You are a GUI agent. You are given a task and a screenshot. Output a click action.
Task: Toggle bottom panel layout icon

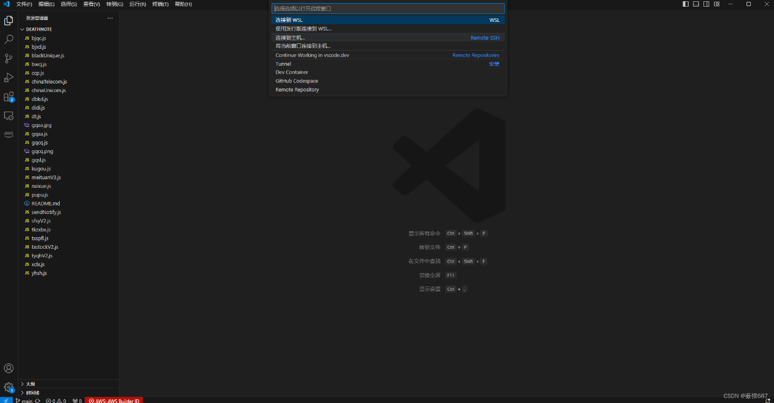696,4
